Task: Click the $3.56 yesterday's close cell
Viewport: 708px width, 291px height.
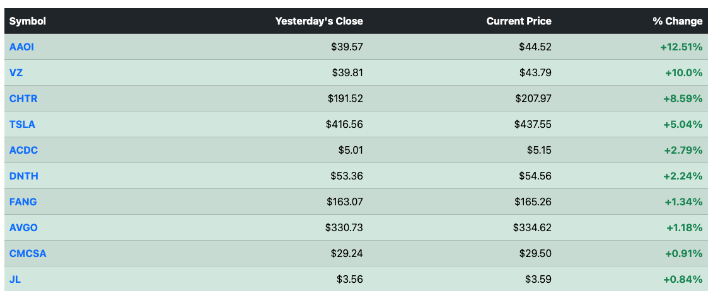Action: 349,279
